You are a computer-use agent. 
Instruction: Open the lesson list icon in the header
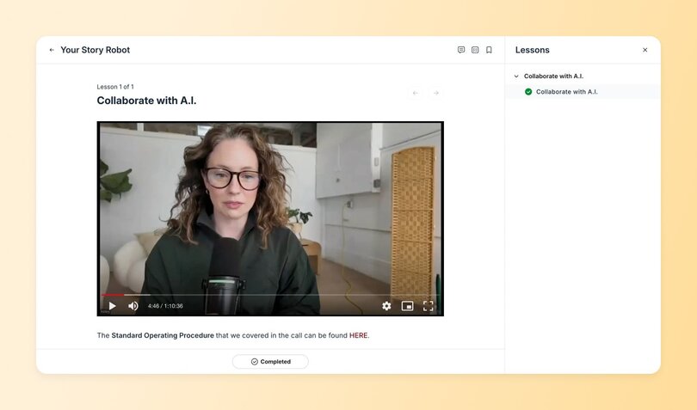coord(475,50)
